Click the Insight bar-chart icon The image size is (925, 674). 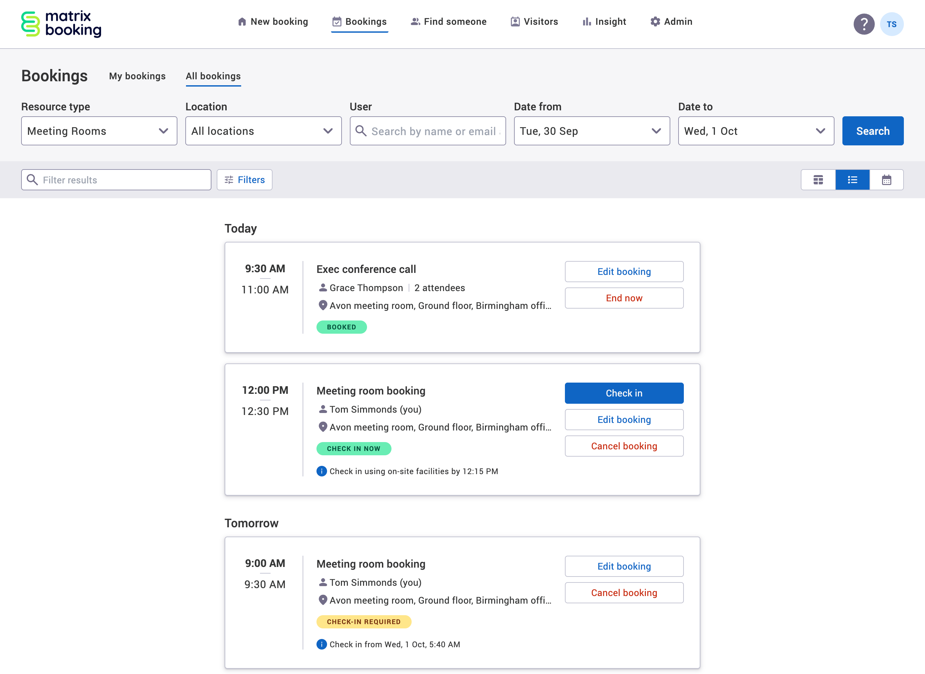point(587,21)
